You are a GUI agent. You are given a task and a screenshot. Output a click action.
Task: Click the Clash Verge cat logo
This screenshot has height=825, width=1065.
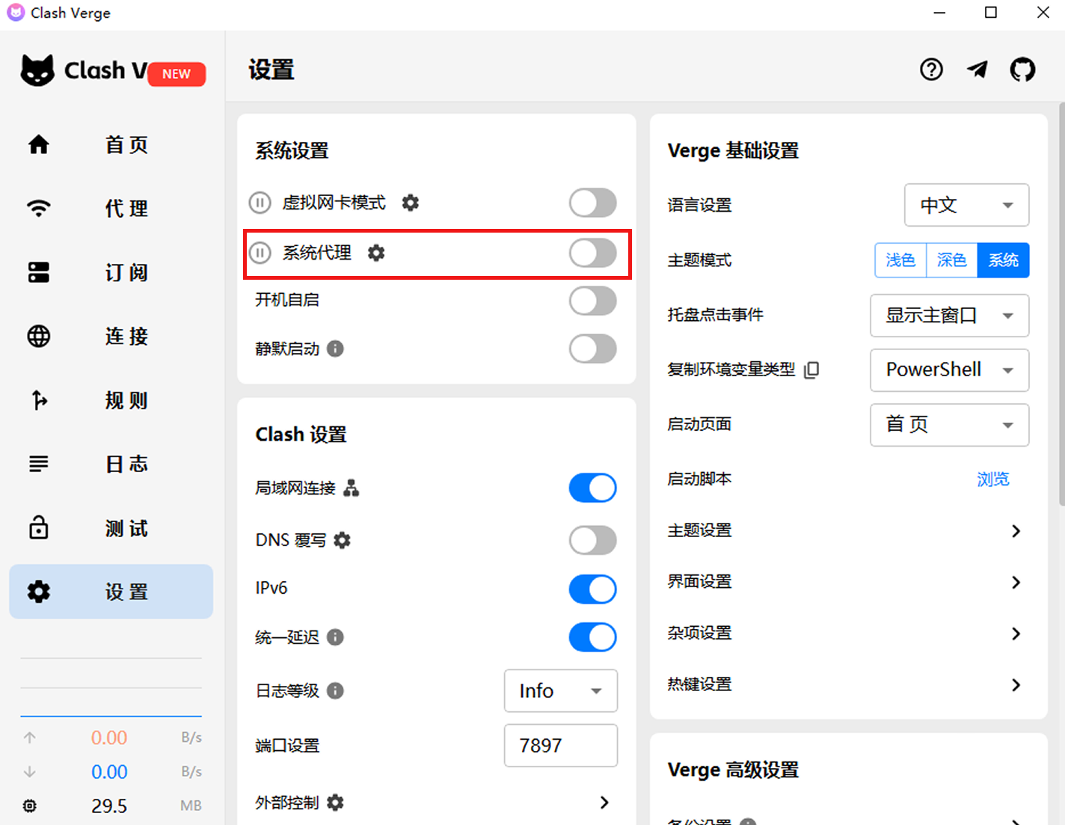[37, 70]
